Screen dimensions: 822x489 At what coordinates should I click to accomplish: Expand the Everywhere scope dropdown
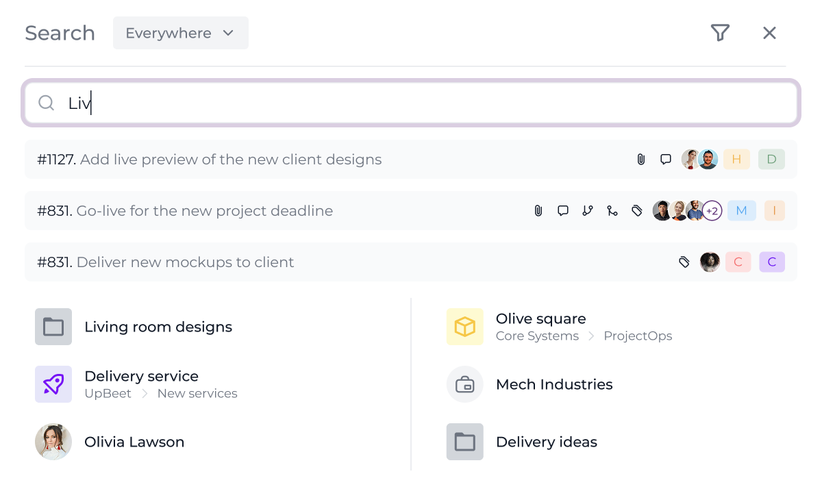tap(180, 33)
